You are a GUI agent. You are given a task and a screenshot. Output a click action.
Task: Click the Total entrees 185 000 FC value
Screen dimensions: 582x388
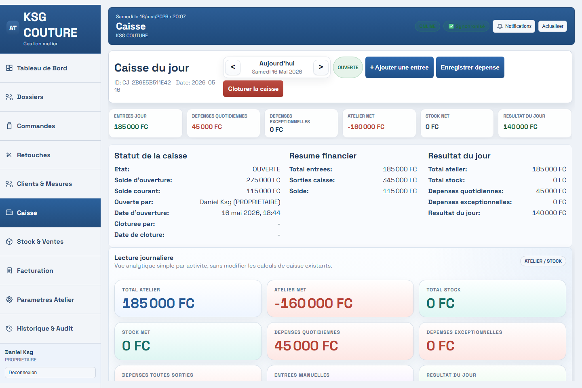(400, 169)
